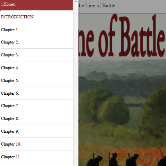Go to the INTRODUCTION section
166x166 pixels.
[37, 17]
